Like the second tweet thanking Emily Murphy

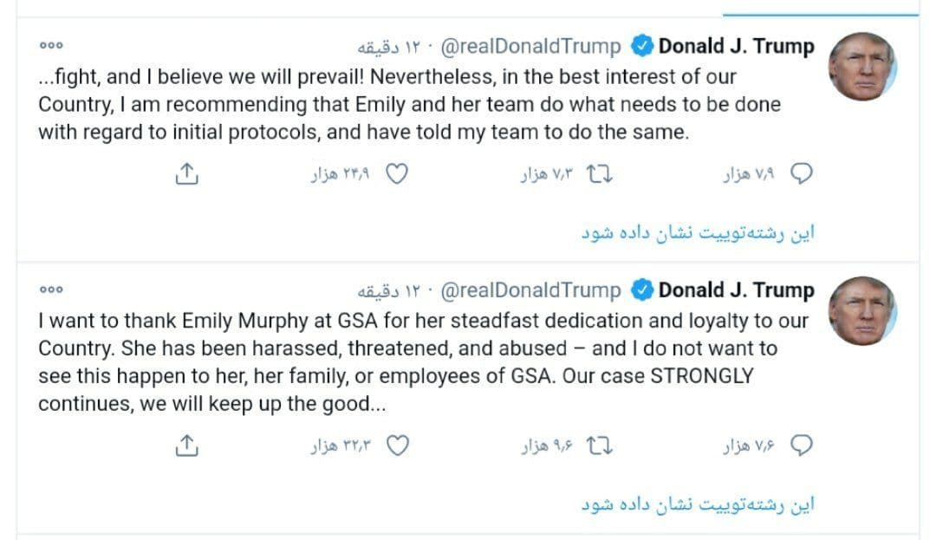(398, 446)
